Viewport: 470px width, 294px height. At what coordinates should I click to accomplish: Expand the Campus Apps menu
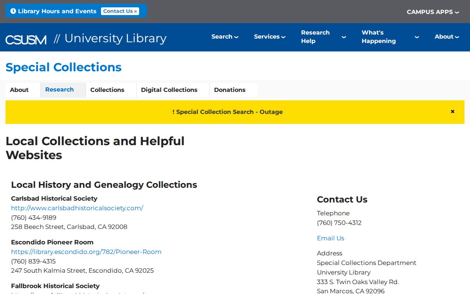point(433,12)
